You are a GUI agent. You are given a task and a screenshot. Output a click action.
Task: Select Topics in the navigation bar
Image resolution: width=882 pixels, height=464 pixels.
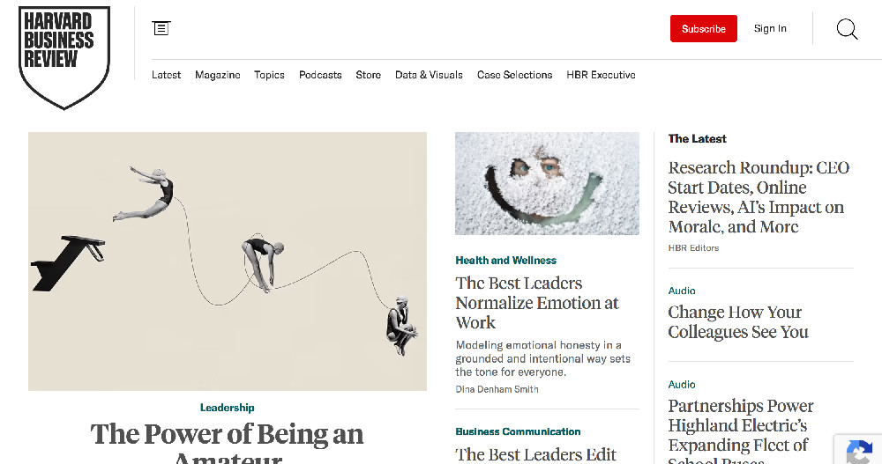pyautogui.click(x=269, y=75)
